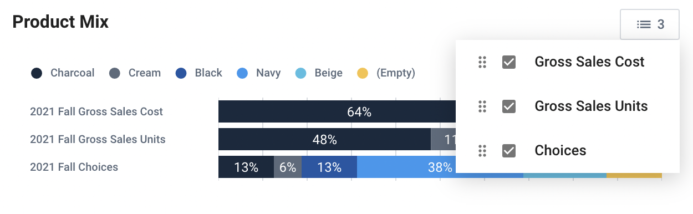Select the Navy legend dot

[x=243, y=73]
